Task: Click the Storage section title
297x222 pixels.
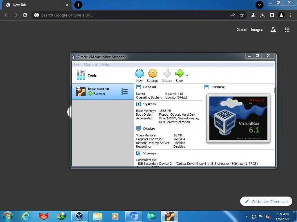Action: [150, 153]
